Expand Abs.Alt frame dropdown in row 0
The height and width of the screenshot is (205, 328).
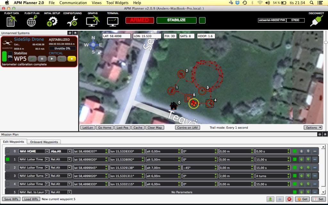[69, 151]
